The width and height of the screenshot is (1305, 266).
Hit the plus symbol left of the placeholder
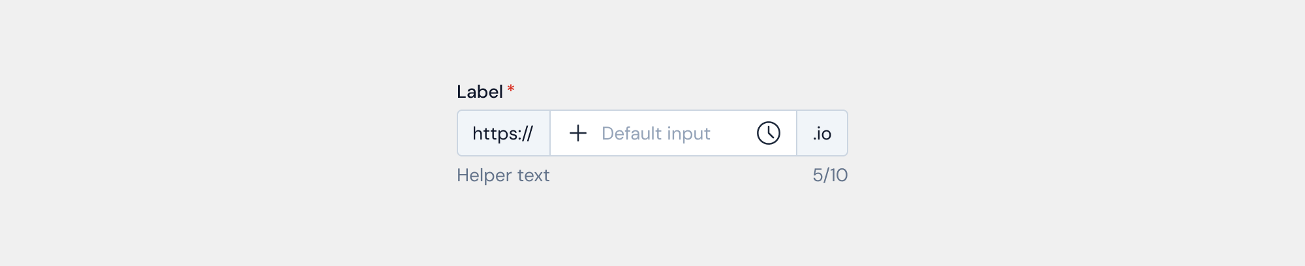(578, 134)
